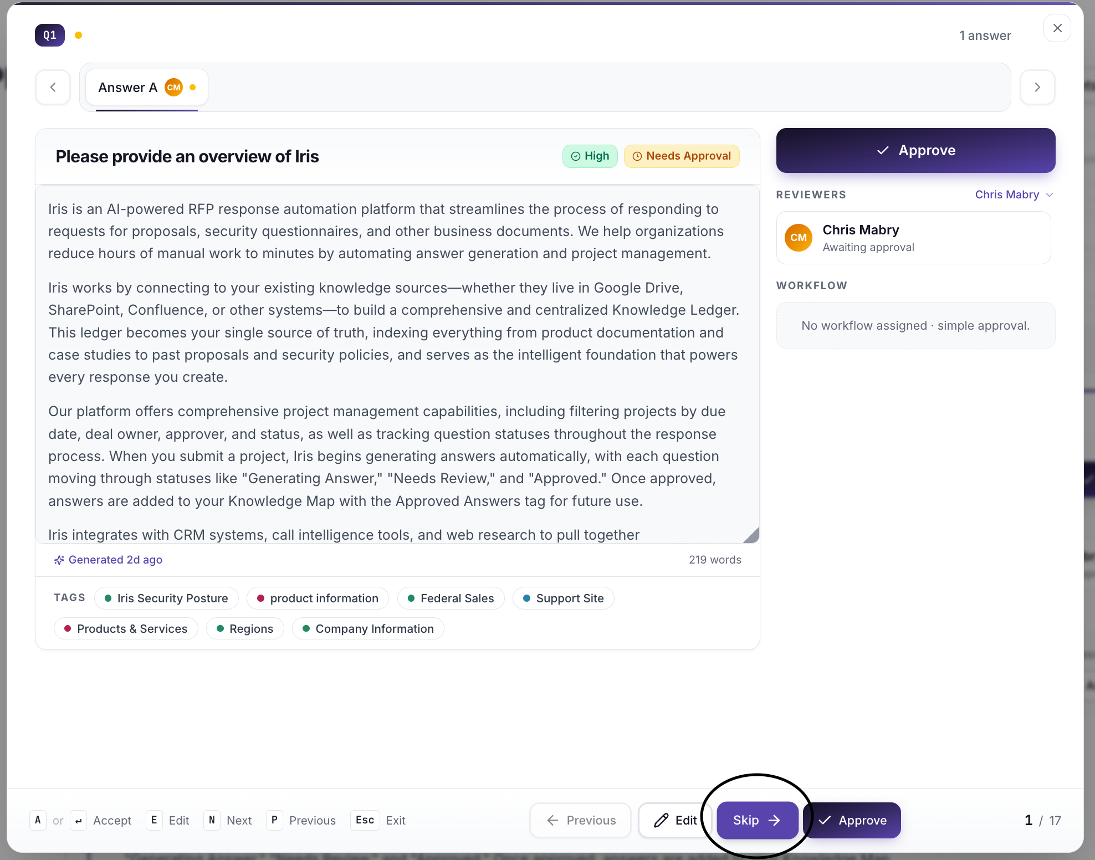Skip to the next question
Screen dimensions: 1095x860
click(x=758, y=821)
